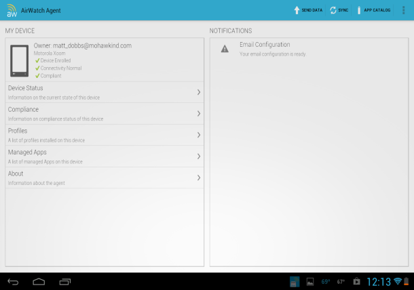This screenshot has width=414, height=290.
Task: Click the Send Data upload arrow icon
Action: tap(297, 10)
